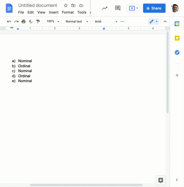
Task: Run spelling and grammar check icon
Action: tap(31, 21)
